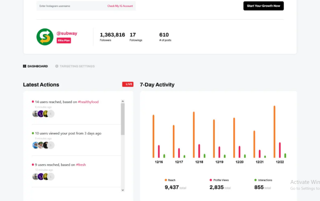
Task: Click avatars under post viewed action
Action: pyautogui.click(x=43, y=145)
